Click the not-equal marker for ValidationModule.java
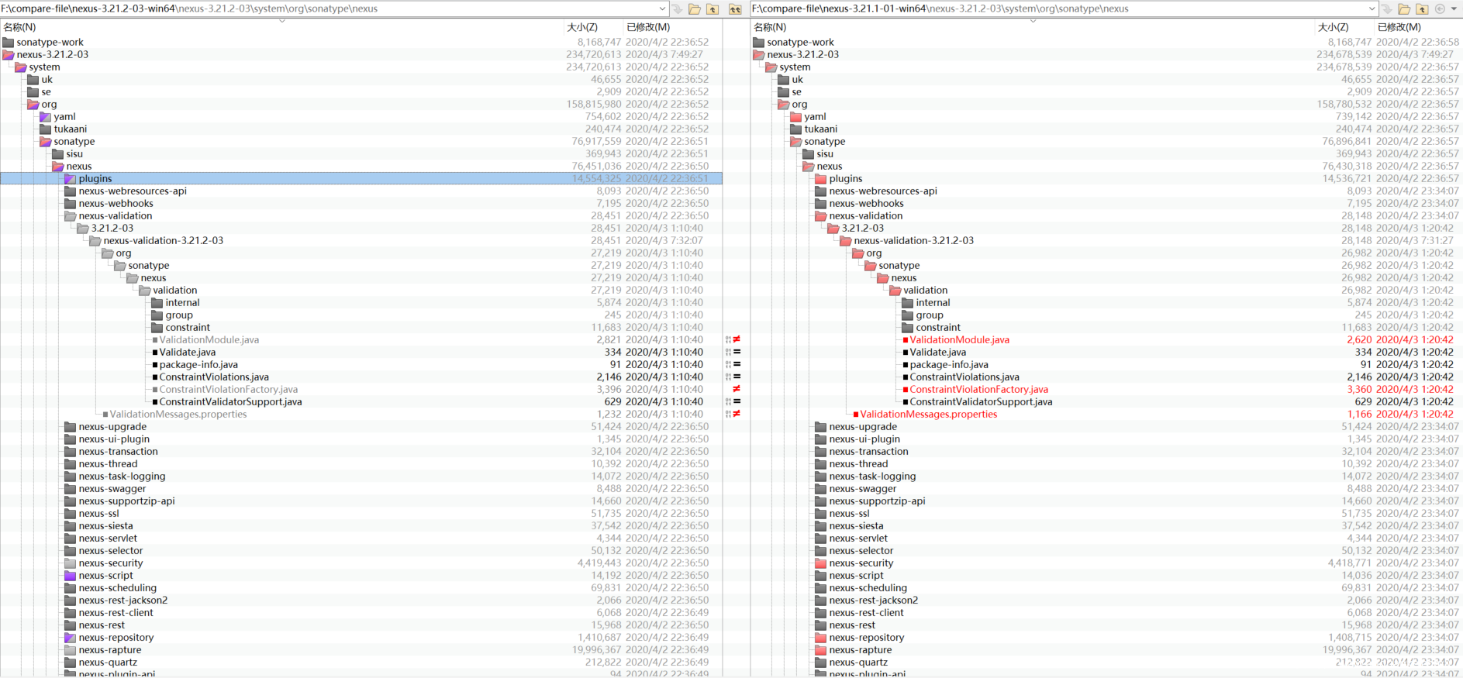Screen dimensions: 1463x678 737,339
